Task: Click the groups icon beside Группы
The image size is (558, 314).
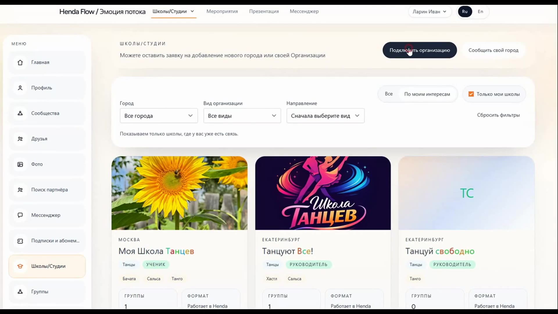Action: [20, 292]
